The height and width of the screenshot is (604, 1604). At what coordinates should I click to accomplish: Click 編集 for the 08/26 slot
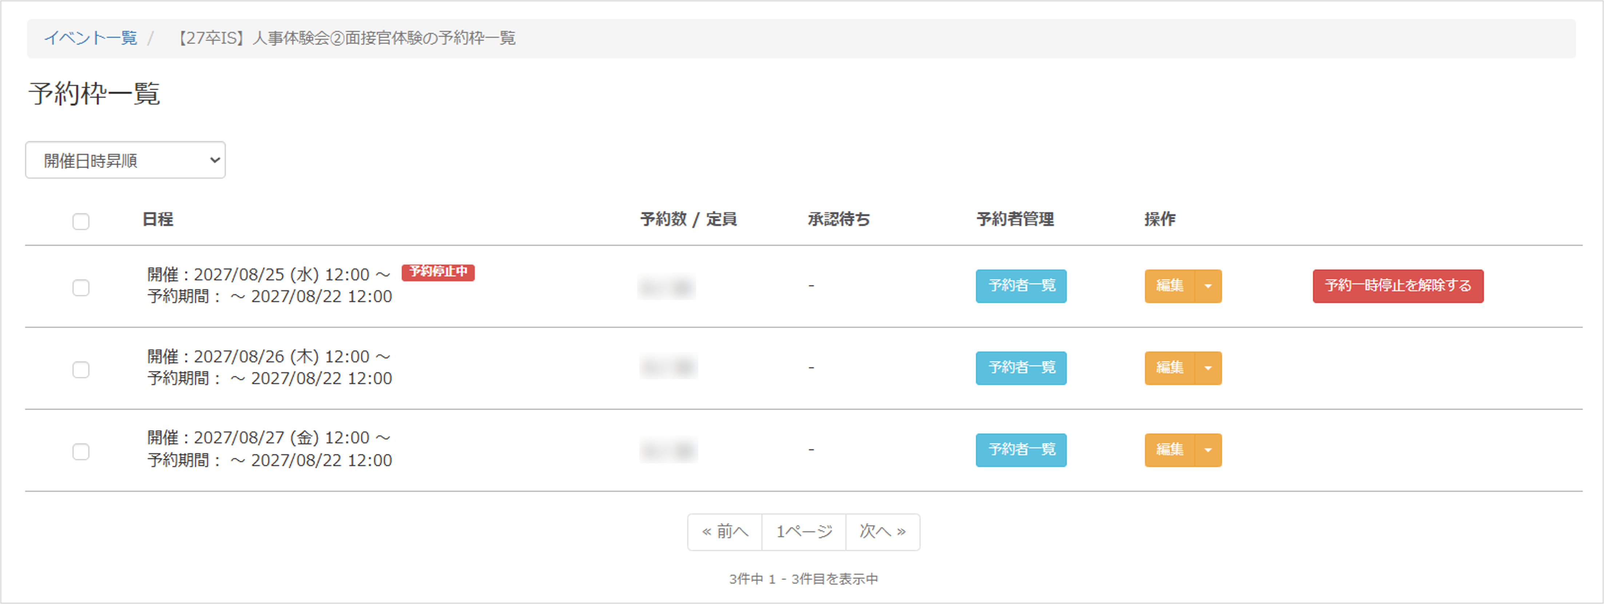pos(1170,368)
